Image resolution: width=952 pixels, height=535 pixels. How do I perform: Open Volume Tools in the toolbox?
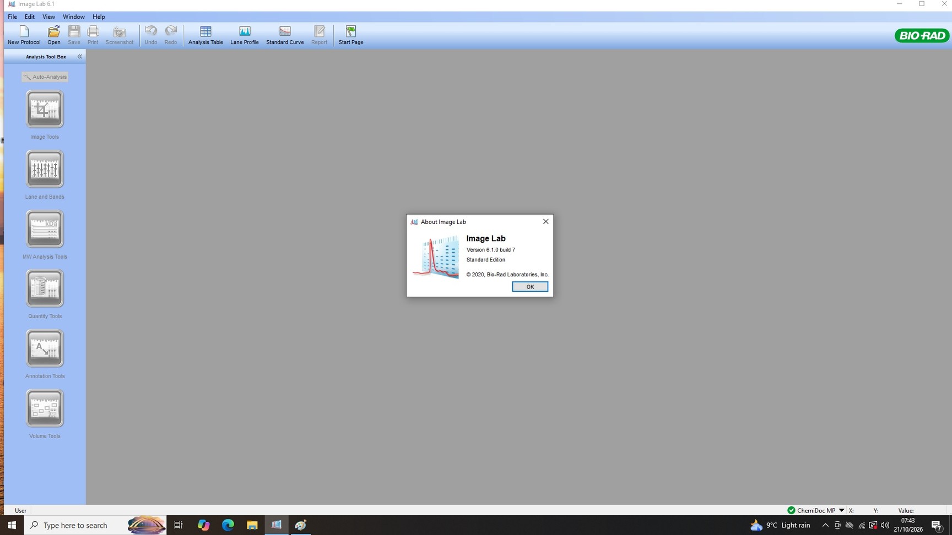[x=45, y=408]
